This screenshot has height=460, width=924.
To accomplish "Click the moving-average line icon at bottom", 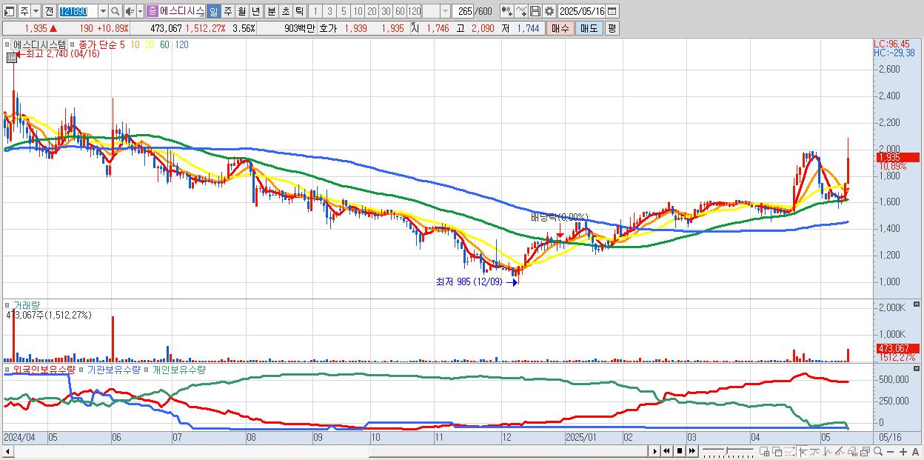I will pyautogui.click(x=815, y=451).
